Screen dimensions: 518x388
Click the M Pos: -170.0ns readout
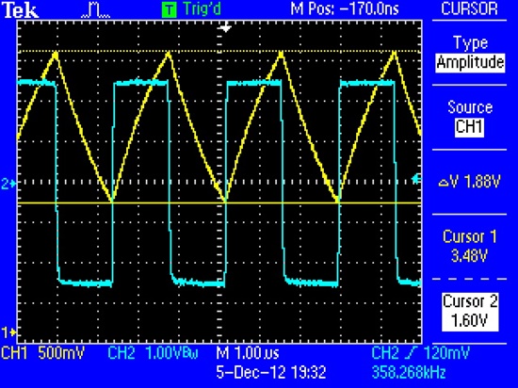point(345,8)
